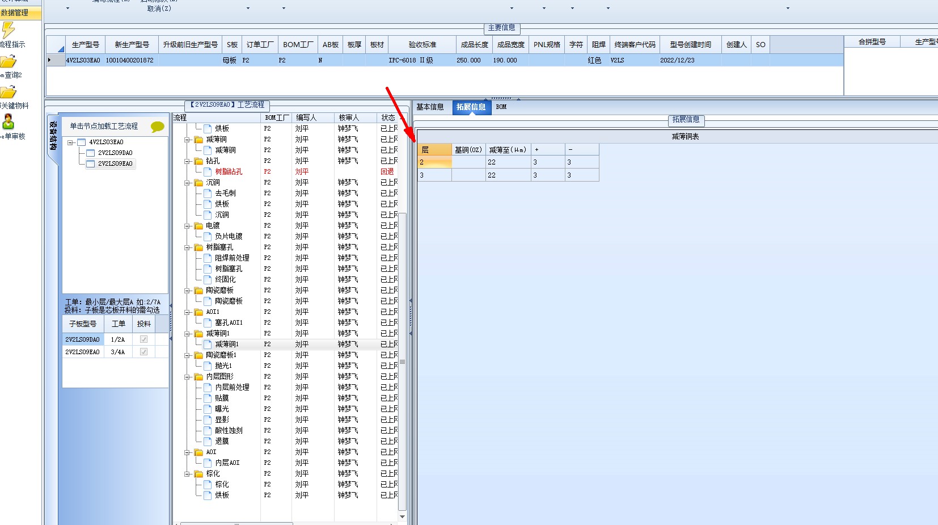Open the 流程指示 lightning icon
Image resolution: width=938 pixels, height=525 pixels.
pyautogui.click(x=8, y=31)
